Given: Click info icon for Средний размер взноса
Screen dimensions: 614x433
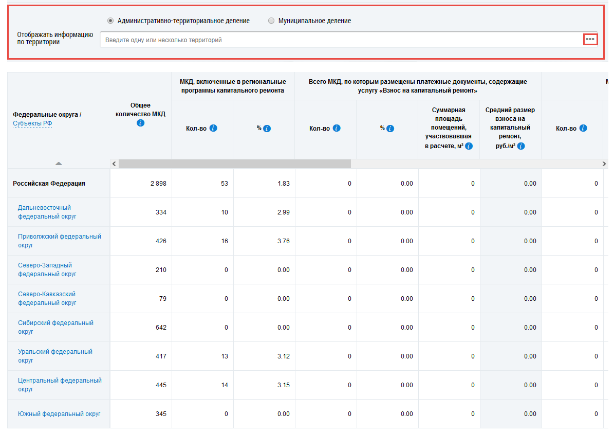Looking at the screenshot, I should tap(521, 146).
